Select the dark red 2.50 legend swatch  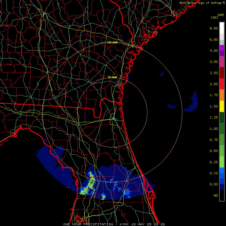click(222, 73)
